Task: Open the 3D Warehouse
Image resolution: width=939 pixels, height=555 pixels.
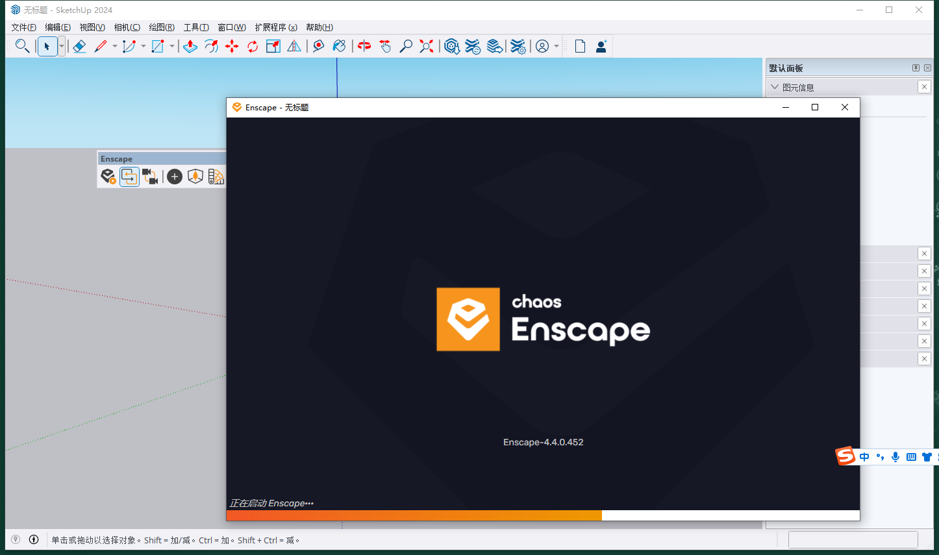Action: pos(452,46)
